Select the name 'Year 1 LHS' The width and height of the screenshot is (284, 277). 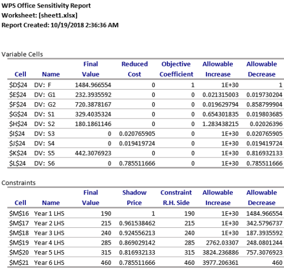pyautogui.click(x=49, y=214)
